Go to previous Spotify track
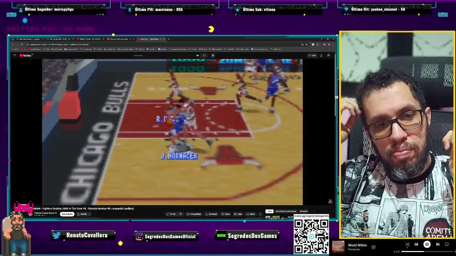 click(x=416, y=244)
